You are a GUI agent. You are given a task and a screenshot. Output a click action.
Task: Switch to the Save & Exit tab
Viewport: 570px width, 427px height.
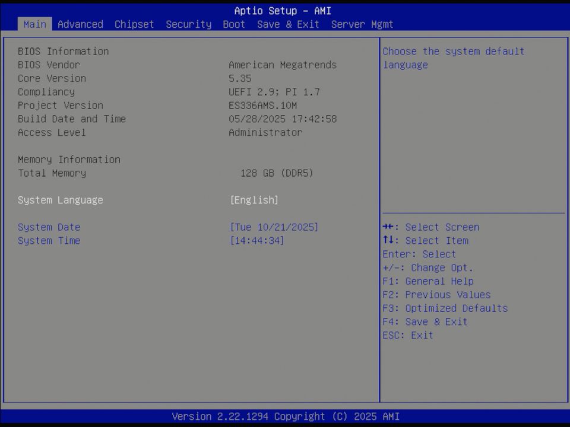coord(288,24)
